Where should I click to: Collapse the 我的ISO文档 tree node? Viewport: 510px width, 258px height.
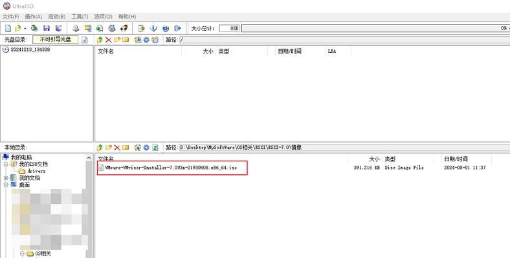pos(6,164)
